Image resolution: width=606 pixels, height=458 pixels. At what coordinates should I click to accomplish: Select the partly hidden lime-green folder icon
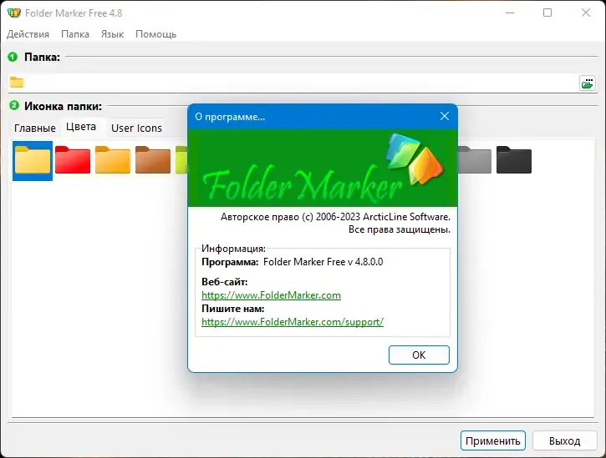[x=181, y=159]
